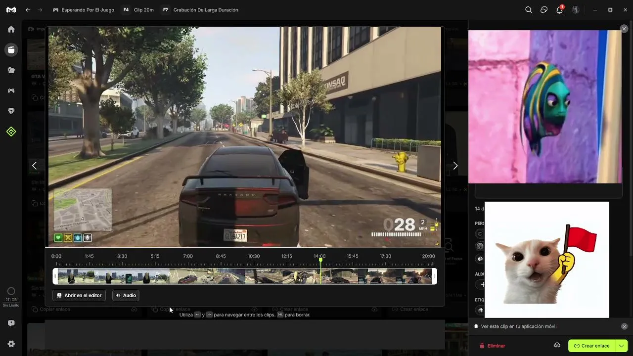Click the 7:00 mark on the timeline ruler
633x356 pixels.
[188, 256]
